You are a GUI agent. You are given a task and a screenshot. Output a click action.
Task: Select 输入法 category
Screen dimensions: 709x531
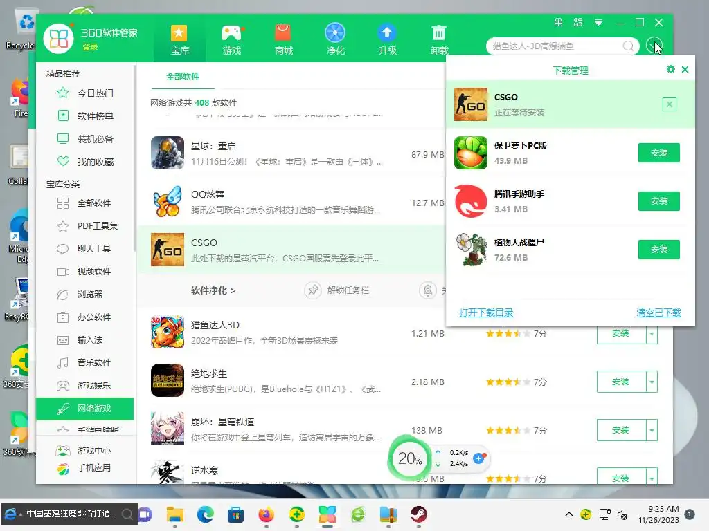point(85,339)
